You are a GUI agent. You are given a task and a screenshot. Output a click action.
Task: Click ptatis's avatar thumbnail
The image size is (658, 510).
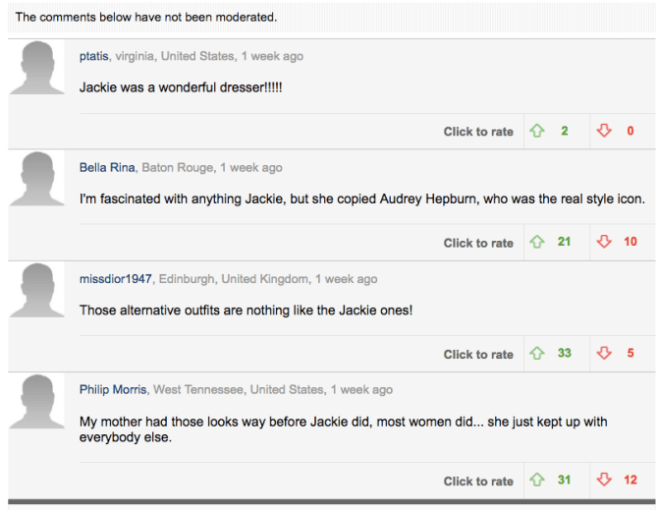pyautogui.click(x=37, y=70)
